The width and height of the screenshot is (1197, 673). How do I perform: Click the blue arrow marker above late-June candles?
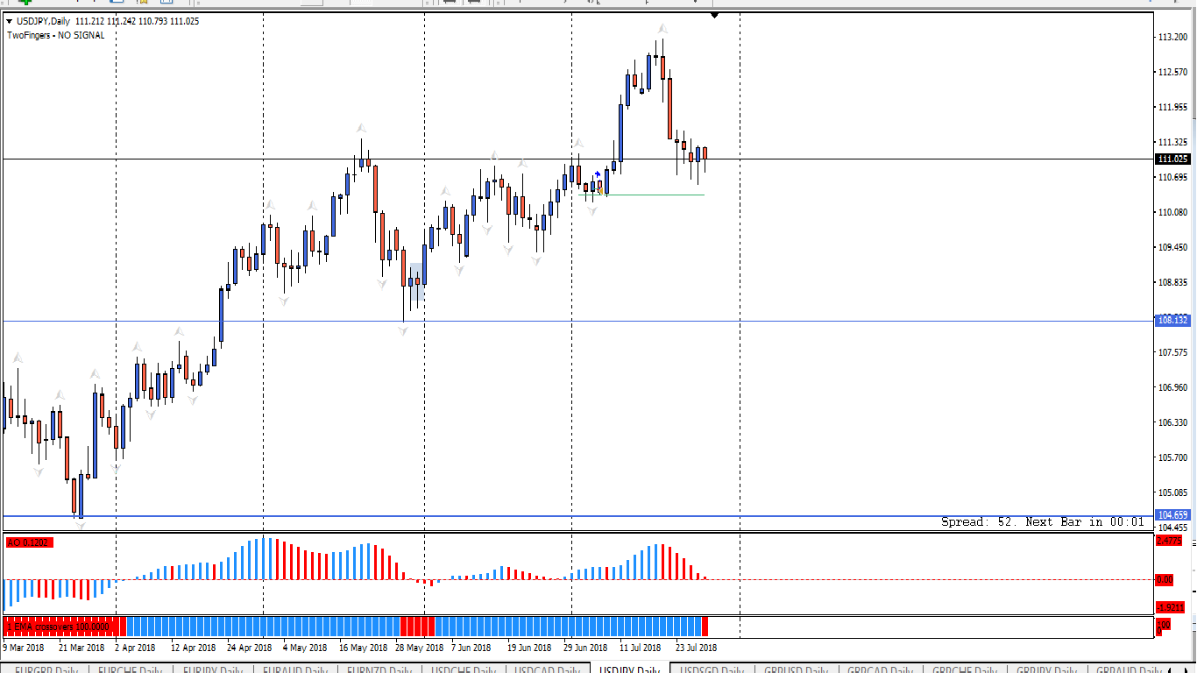(x=598, y=175)
